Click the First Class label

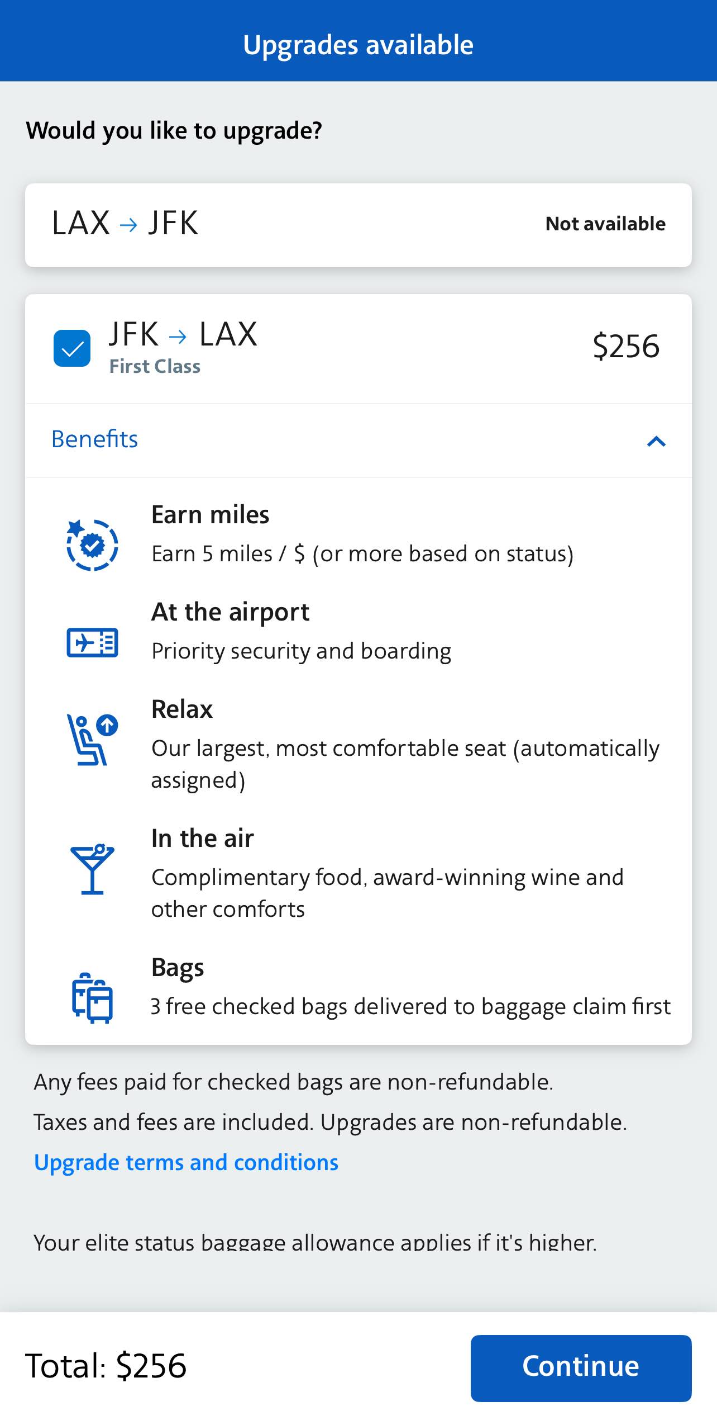[x=155, y=366]
